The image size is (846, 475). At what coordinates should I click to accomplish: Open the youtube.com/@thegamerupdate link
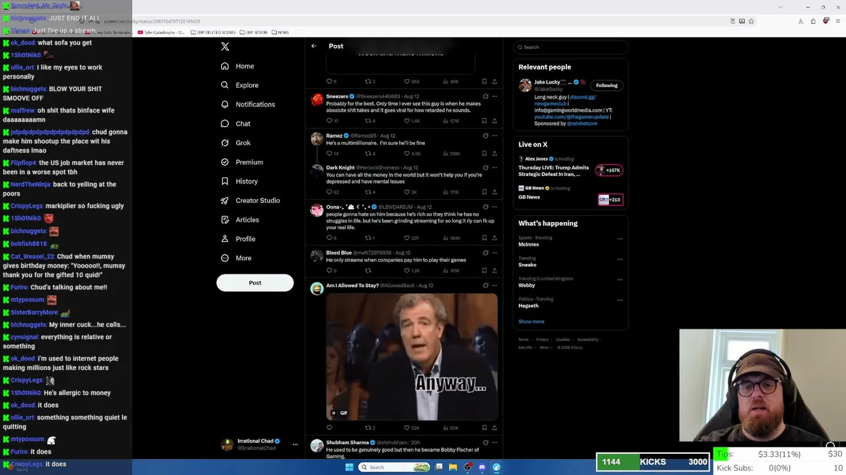[x=571, y=117]
